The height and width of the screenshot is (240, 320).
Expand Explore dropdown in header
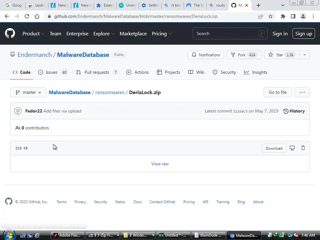(x=104, y=34)
